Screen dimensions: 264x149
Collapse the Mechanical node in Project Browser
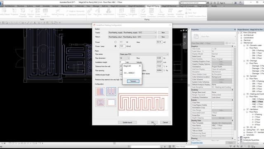tap(241, 43)
